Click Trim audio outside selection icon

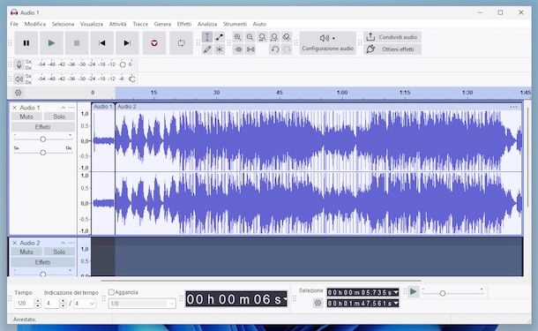pyautogui.click(x=238, y=49)
